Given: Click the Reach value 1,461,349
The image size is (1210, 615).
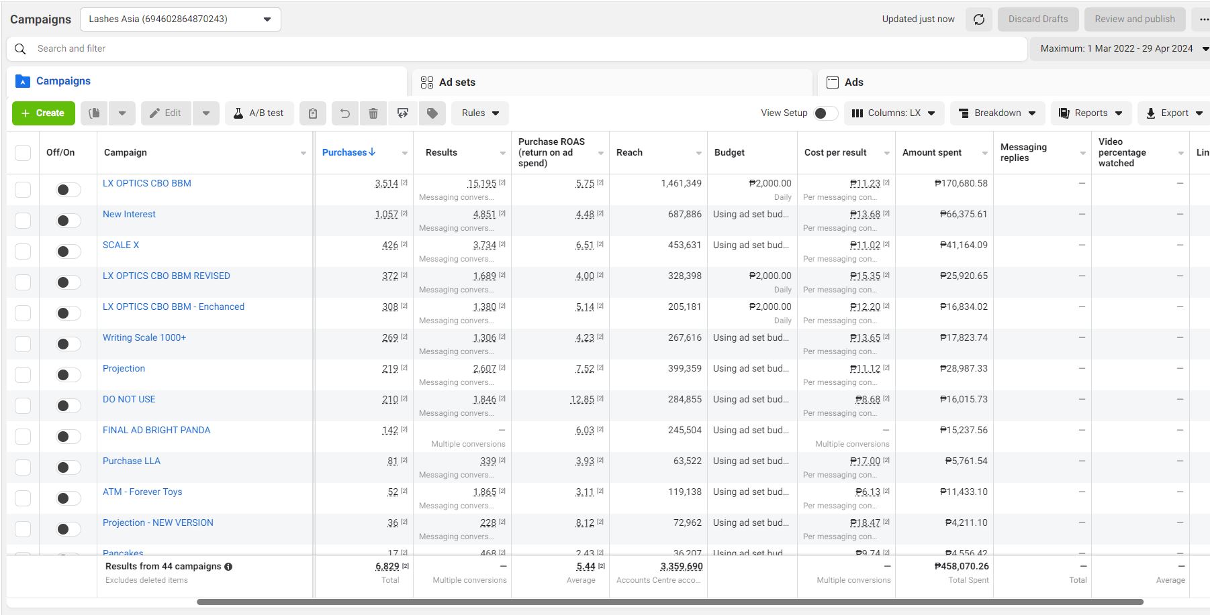Looking at the screenshot, I should coord(681,184).
